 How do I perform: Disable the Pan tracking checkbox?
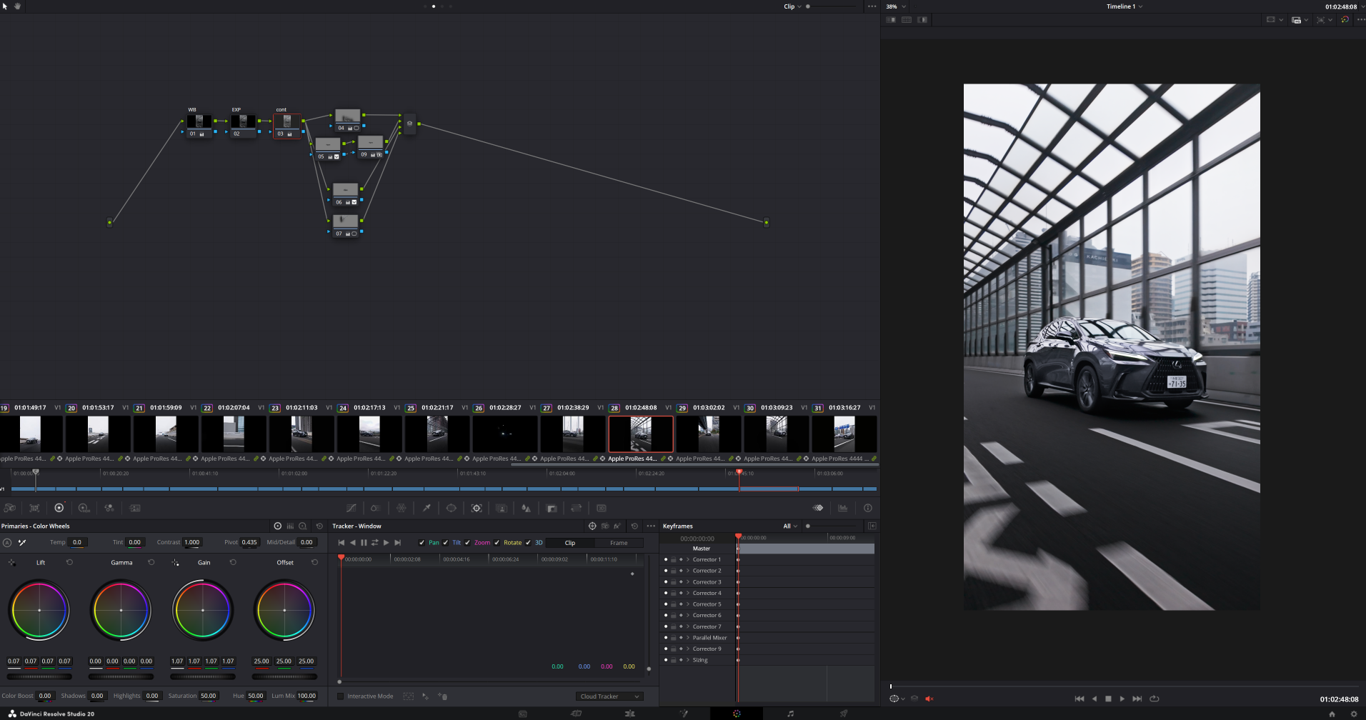click(x=422, y=543)
